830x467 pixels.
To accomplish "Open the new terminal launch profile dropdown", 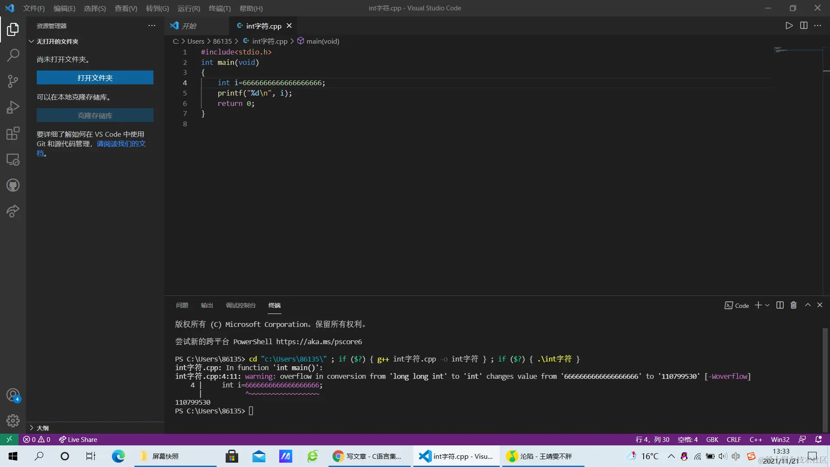I will [x=768, y=305].
